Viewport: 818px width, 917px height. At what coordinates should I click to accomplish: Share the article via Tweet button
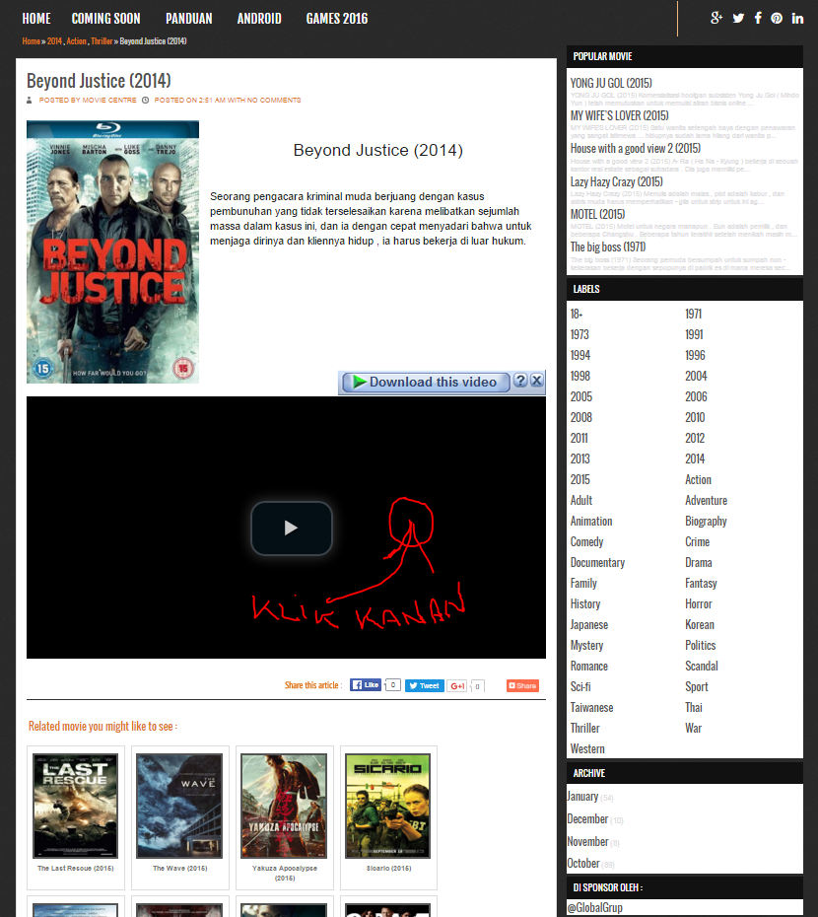(425, 685)
